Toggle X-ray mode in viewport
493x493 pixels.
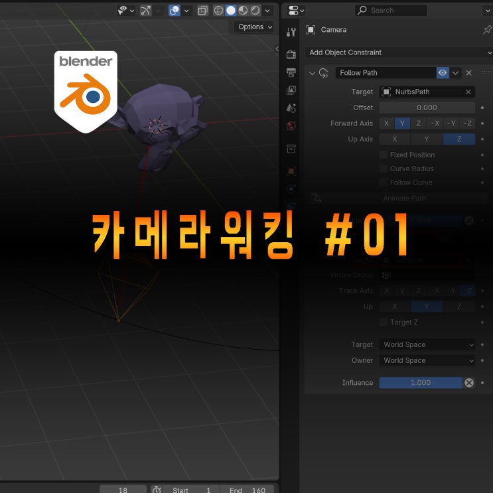pyautogui.click(x=202, y=11)
